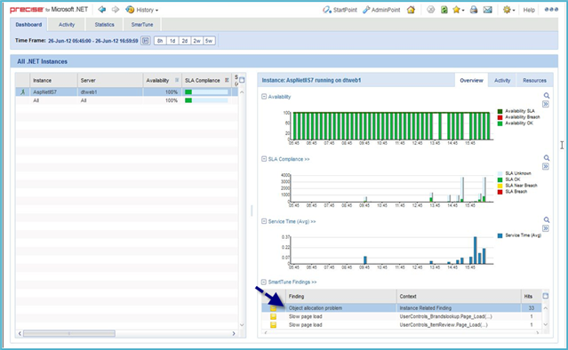Set time frame to 2d
Image resolution: width=568 pixels, height=350 pixels.
click(x=185, y=41)
